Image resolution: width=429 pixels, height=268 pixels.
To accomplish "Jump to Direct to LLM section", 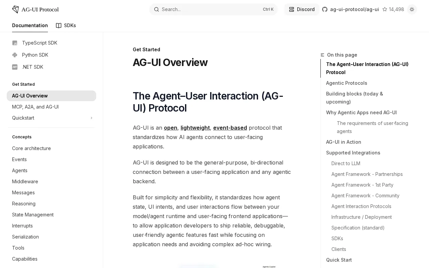I will pyautogui.click(x=346, y=163).
